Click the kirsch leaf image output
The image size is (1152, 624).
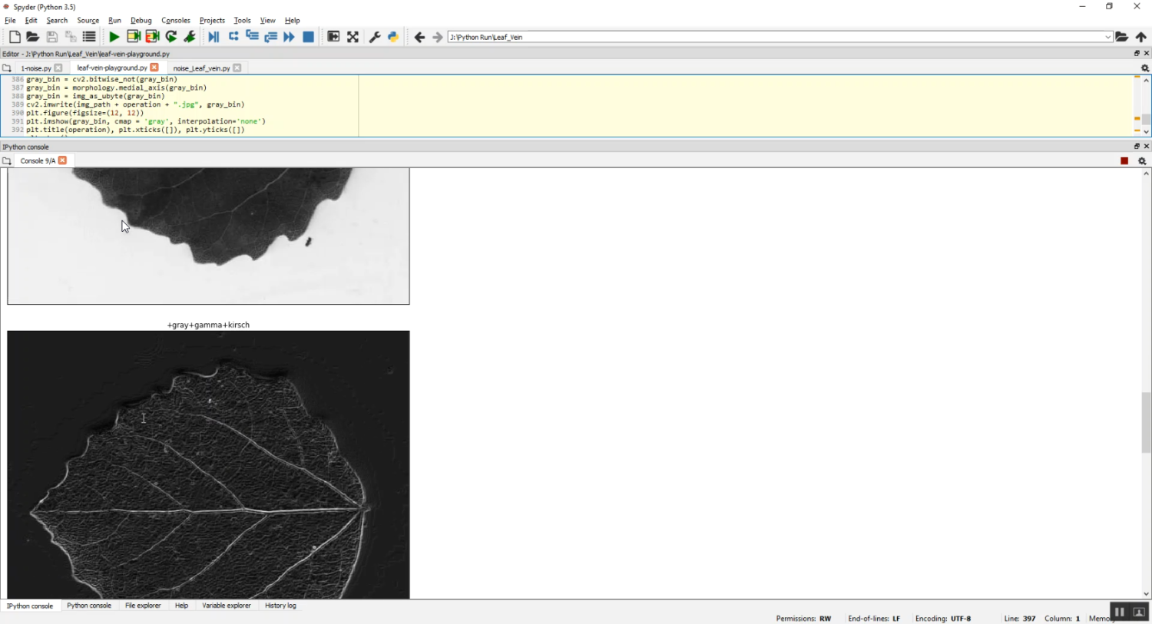pos(208,464)
